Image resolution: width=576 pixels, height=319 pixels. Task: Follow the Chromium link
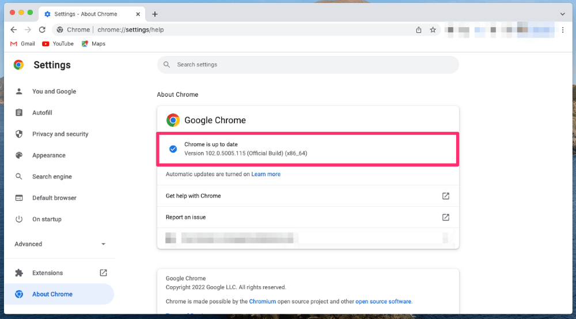262,301
